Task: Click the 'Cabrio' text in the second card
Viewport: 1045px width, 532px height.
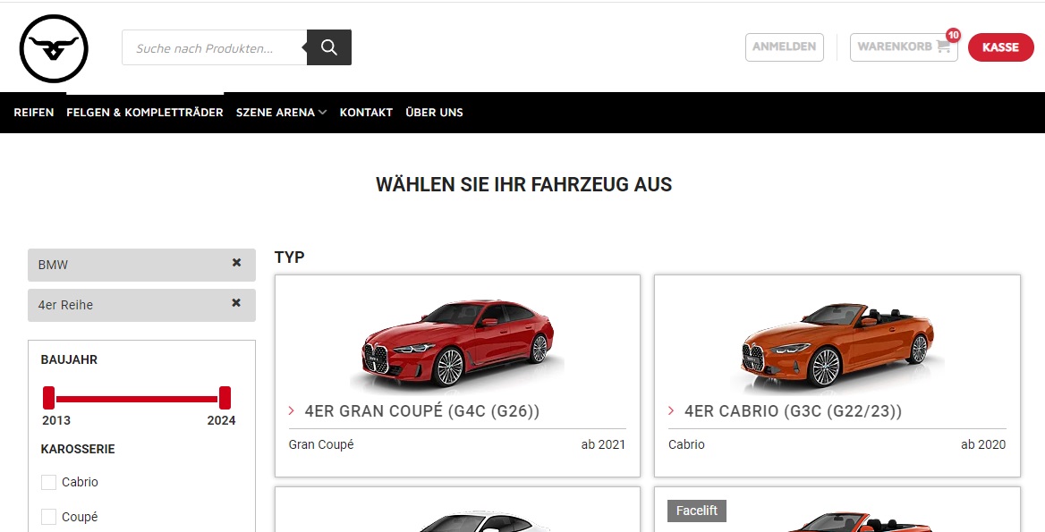Action: pos(686,444)
